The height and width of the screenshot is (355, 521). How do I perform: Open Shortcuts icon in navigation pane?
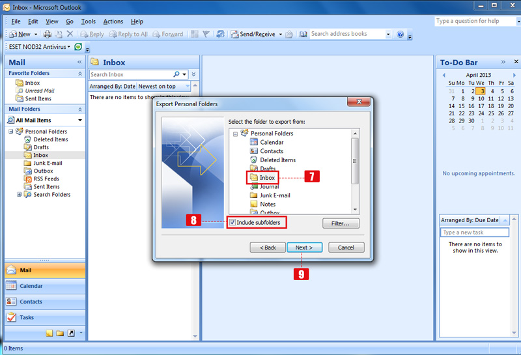click(71, 333)
